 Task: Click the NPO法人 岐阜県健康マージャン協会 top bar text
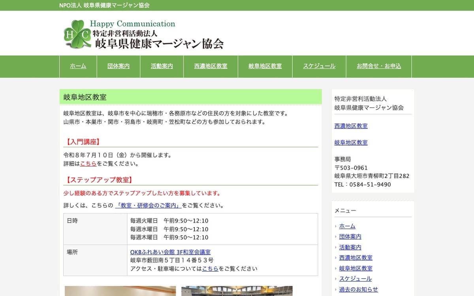[x=104, y=5]
